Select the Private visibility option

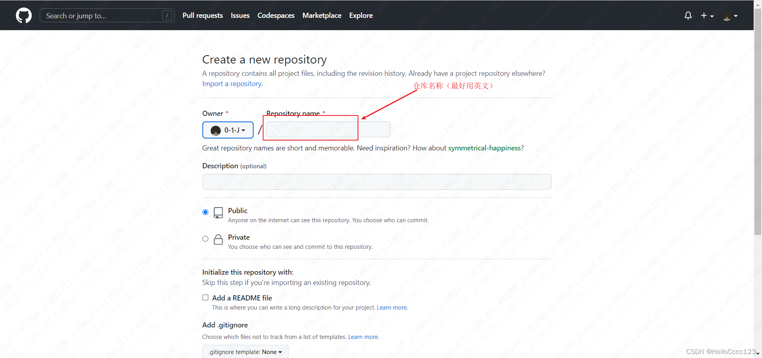click(205, 239)
